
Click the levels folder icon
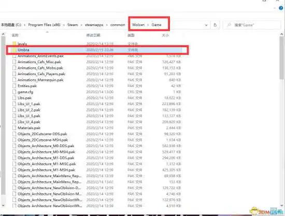[15, 44]
